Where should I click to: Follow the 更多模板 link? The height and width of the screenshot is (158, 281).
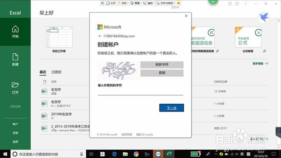260,64
